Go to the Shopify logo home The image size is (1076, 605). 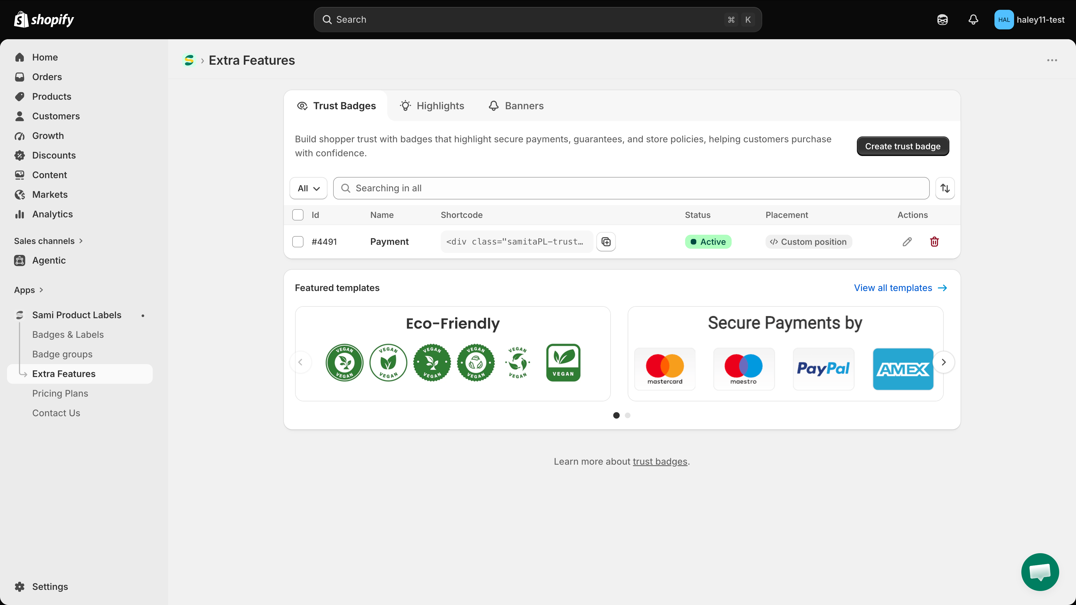tap(44, 20)
